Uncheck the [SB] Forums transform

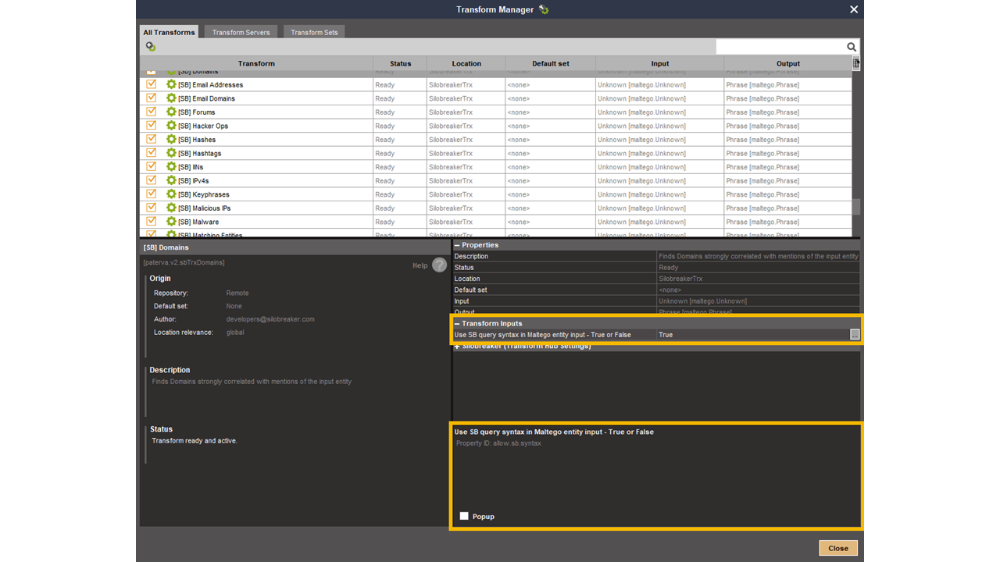click(152, 112)
